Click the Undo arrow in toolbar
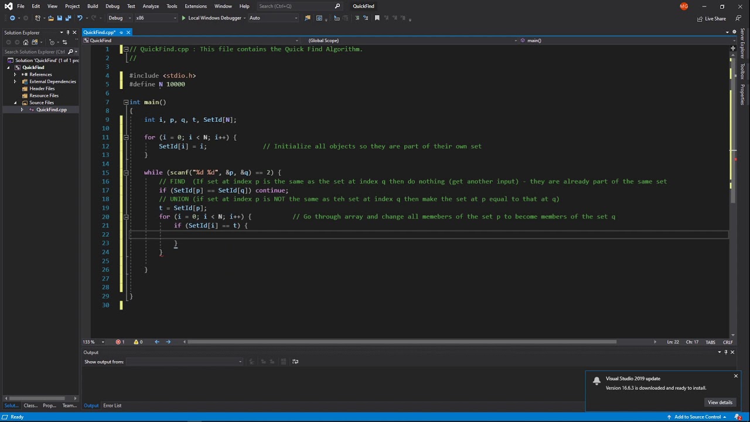The height and width of the screenshot is (422, 750). [x=80, y=18]
